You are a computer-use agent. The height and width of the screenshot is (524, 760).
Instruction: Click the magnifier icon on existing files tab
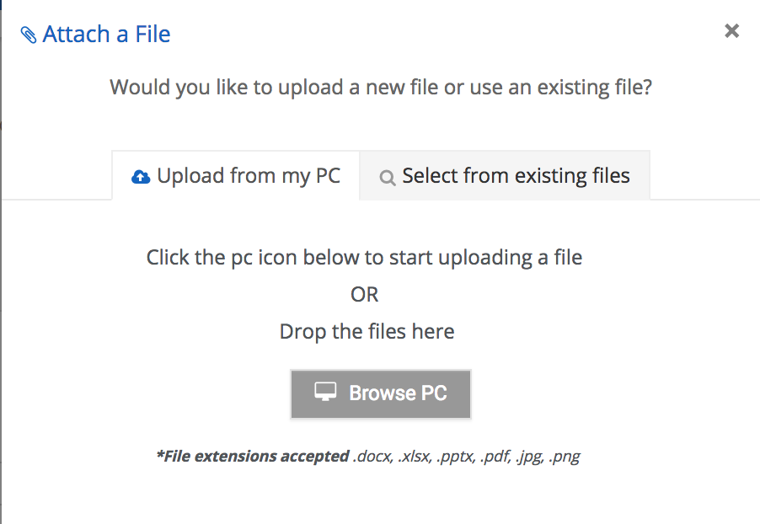pos(387,178)
